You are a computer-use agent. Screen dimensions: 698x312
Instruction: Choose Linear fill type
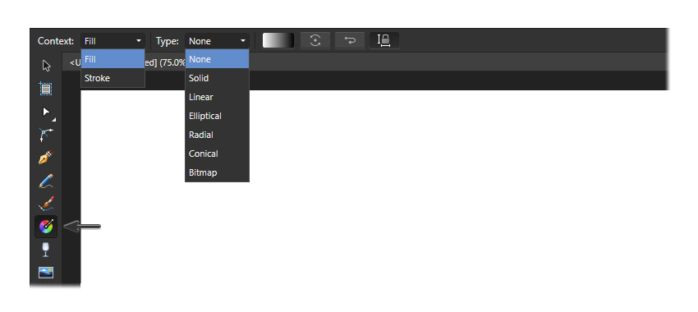tap(218, 97)
